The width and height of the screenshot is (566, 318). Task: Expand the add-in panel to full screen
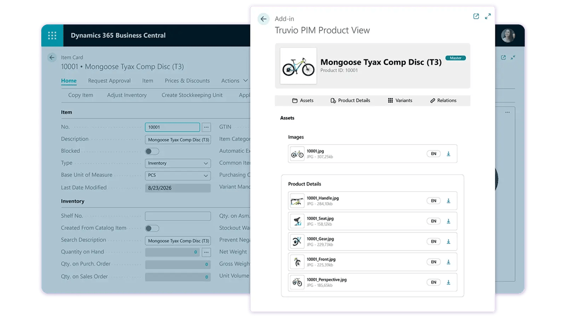(488, 16)
